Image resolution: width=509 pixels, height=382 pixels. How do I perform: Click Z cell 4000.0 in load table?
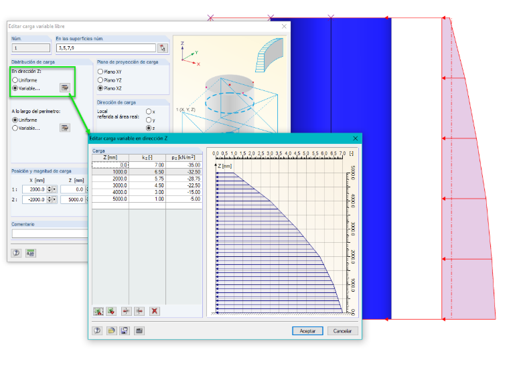coord(111,192)
